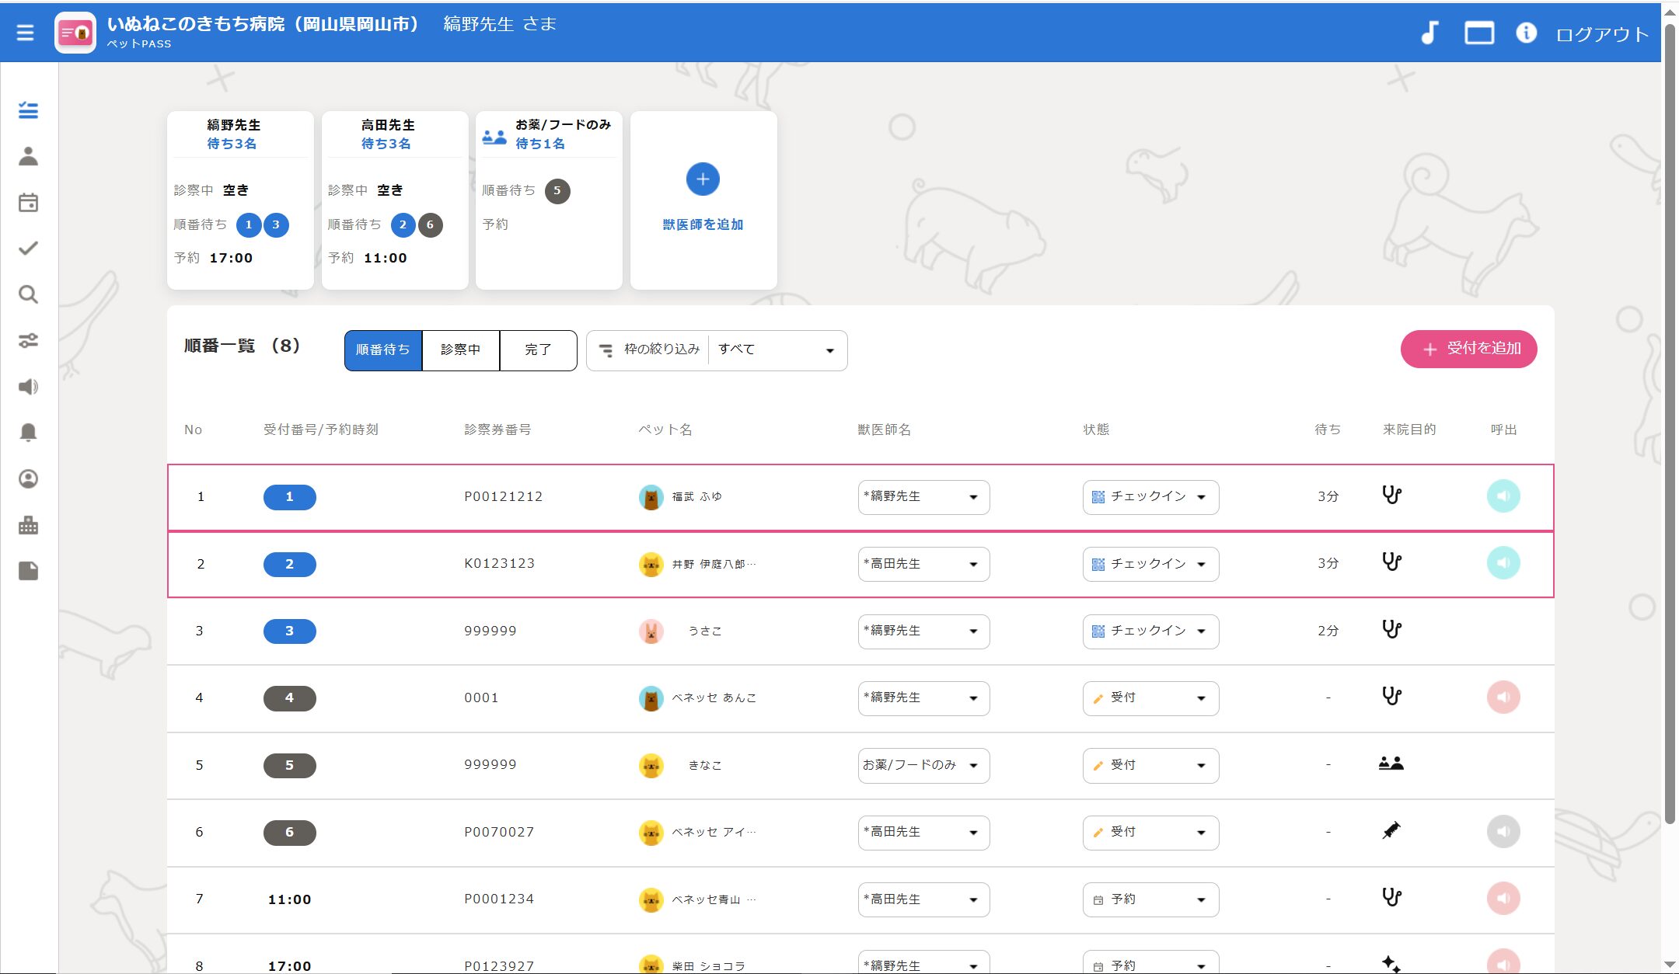Expand the 枠の絞り込み すべて dropdown
Screen dimensions: 1679x974
(777, 350)
